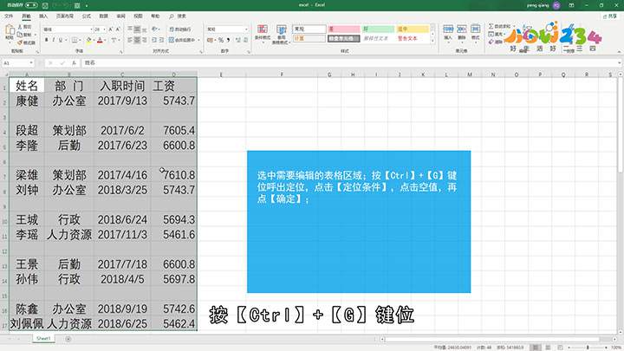Click the Increase Indent icon
The image size is (624, 351).
[161, 40]
